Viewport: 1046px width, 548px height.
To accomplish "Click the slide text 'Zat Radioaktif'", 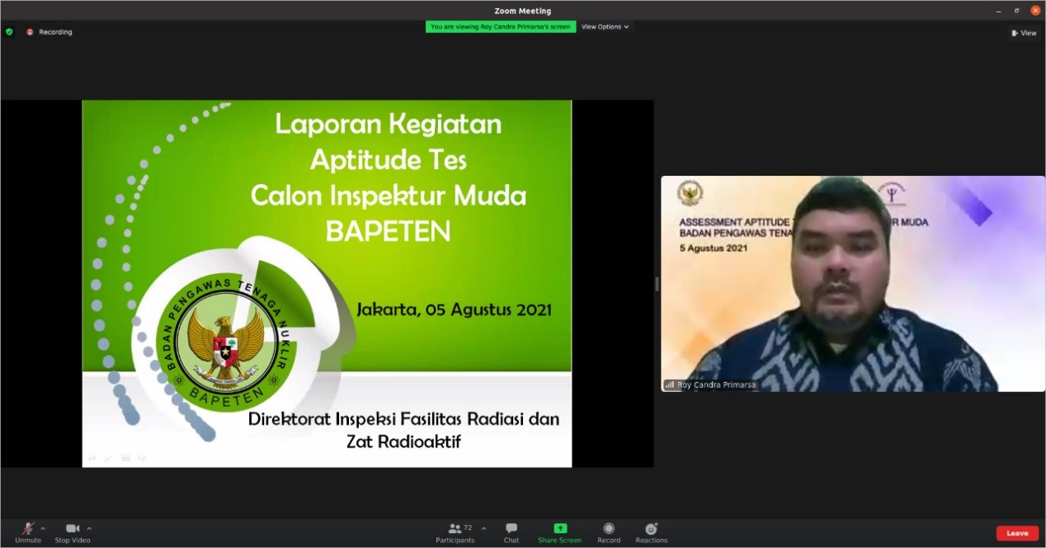I will coord(403,442).
